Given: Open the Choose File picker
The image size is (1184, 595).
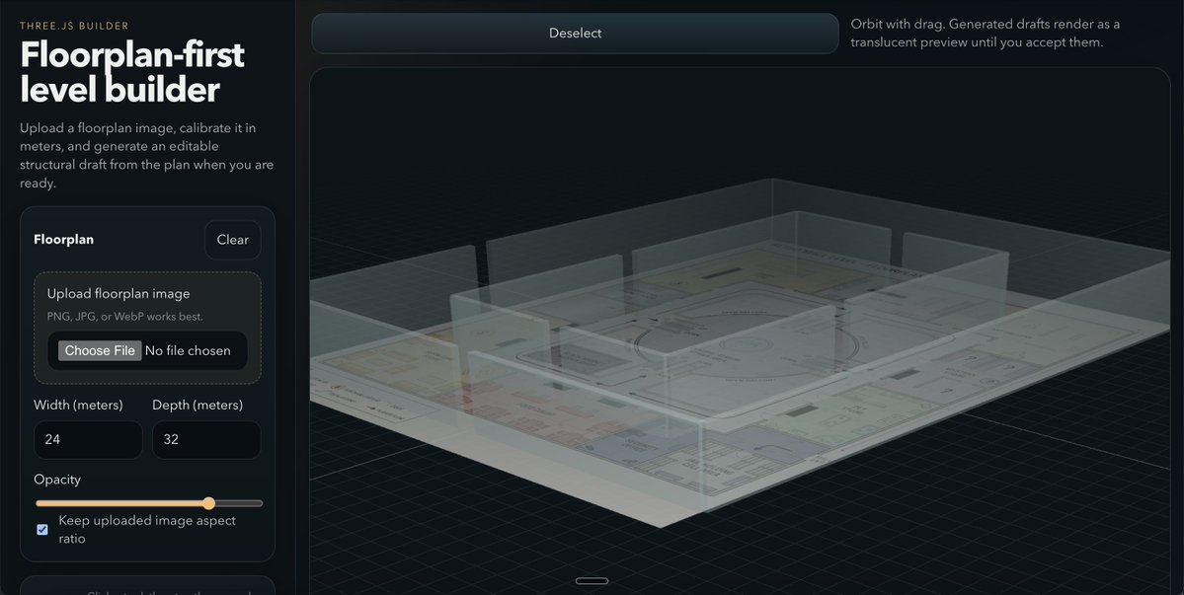Looking at the screenshot, I should pyautogui.click(x=100, y=350).
